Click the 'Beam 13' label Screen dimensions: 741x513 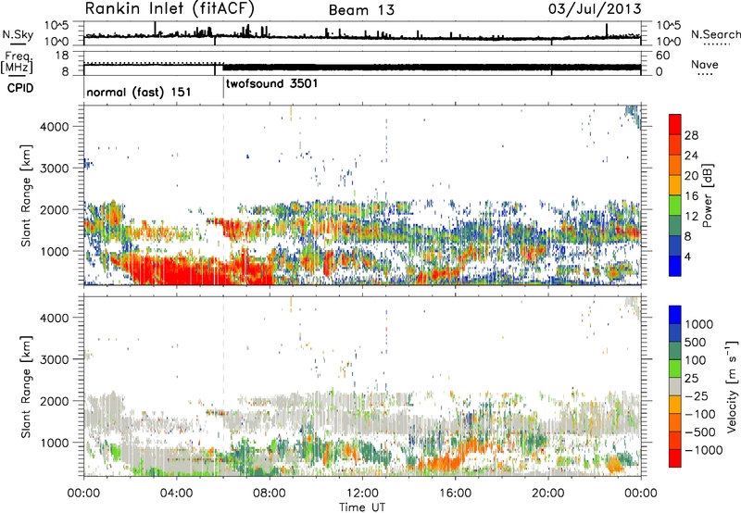[361, 10]
